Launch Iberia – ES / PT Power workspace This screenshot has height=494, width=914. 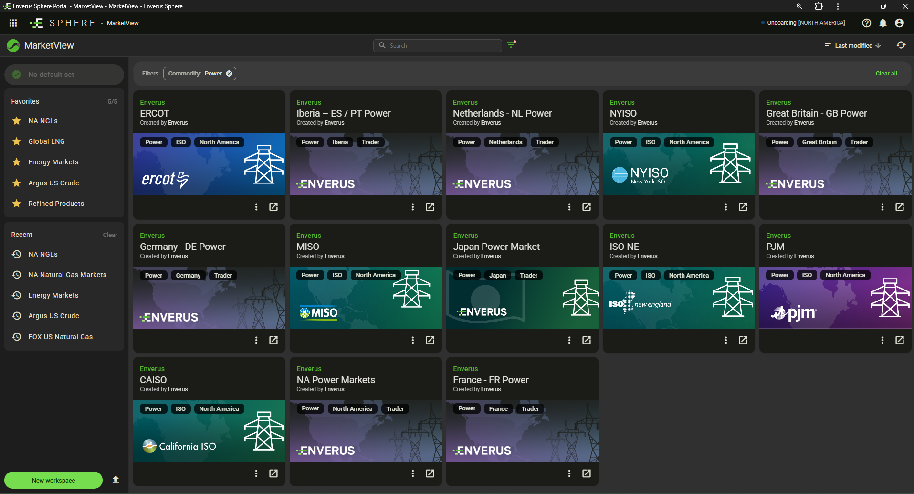pyautogui.click(x=430, y=207)
